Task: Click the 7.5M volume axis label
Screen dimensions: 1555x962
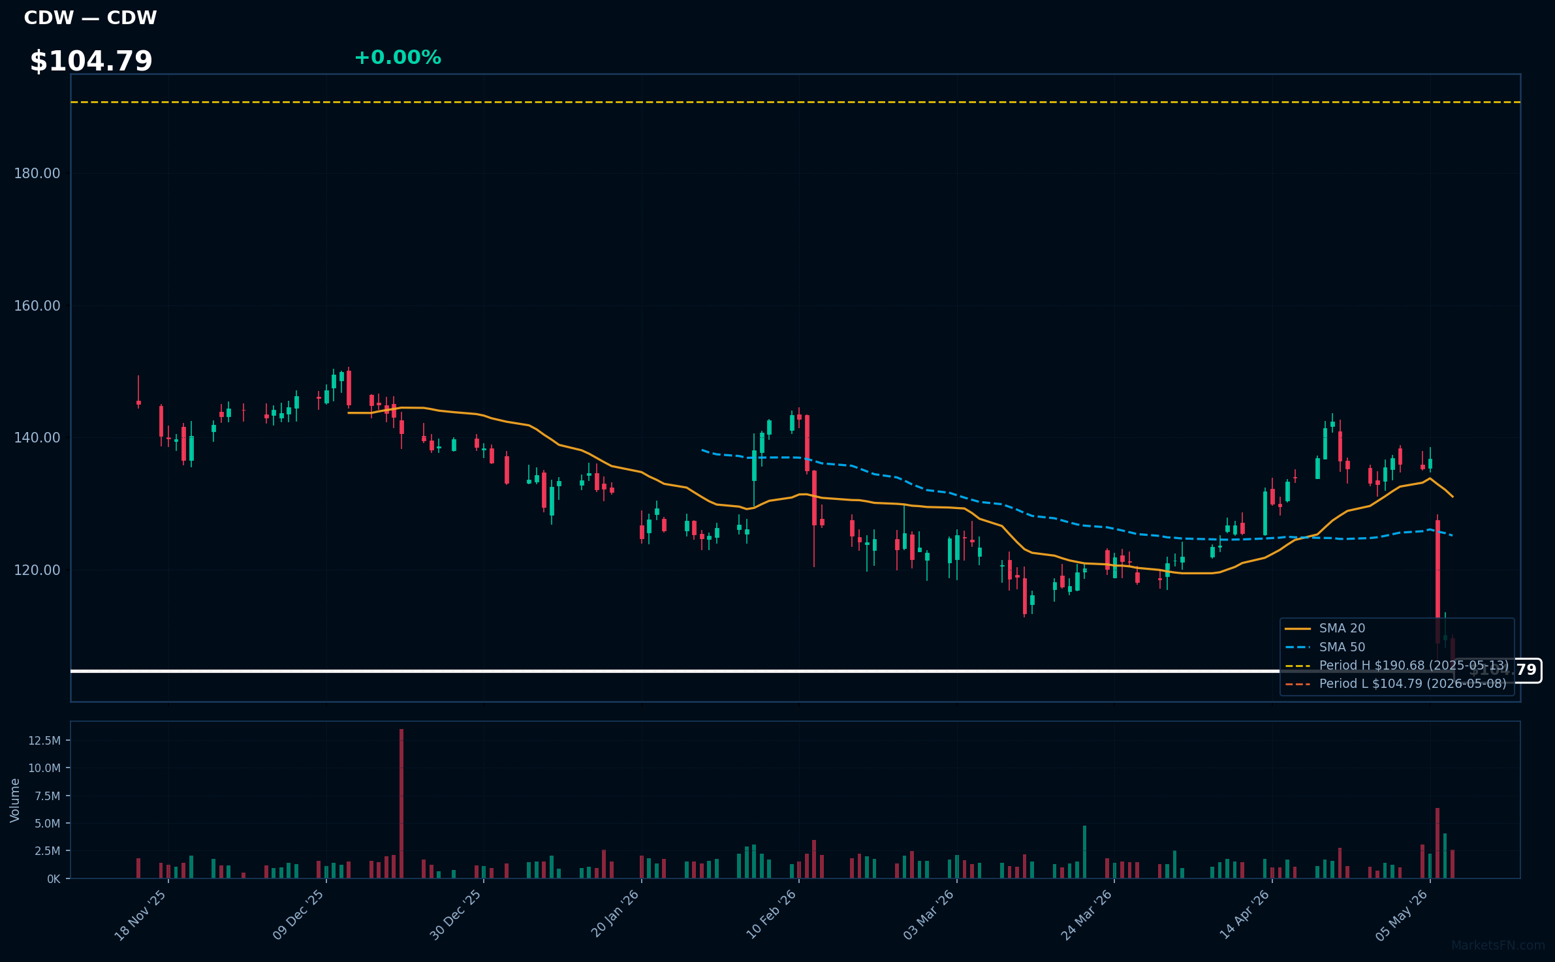Action: (48, 796)
